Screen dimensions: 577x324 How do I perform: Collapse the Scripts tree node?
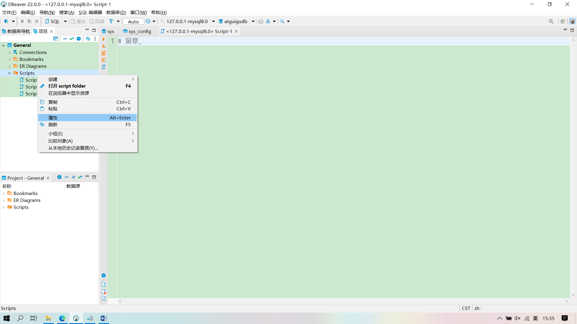[9, 73]
